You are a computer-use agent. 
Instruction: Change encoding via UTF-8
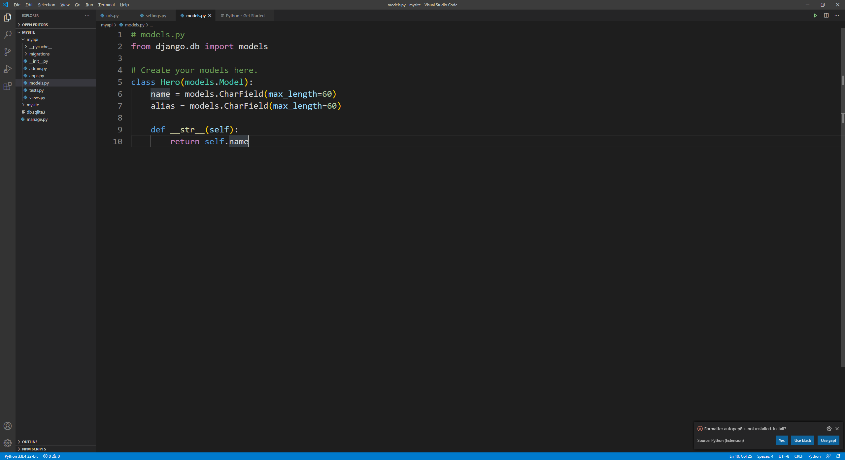[x=784, y=456]
